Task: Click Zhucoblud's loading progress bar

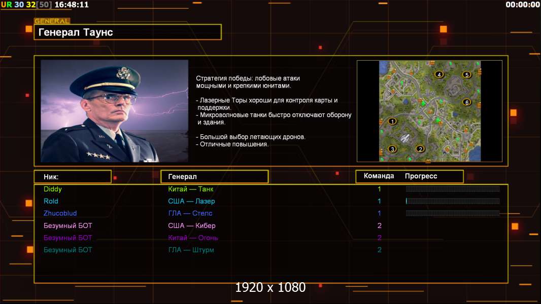Action: pos(453,213)
